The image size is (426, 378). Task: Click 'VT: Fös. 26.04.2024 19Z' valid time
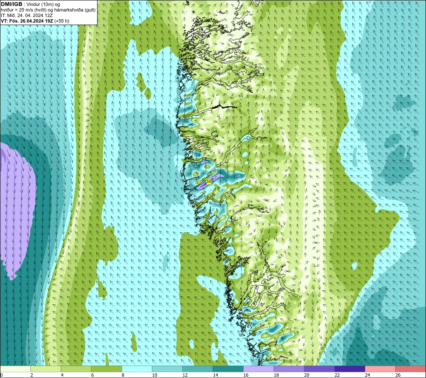(27, 21)
